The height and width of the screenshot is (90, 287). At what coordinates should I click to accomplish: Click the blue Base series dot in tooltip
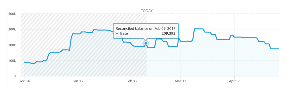117,34
